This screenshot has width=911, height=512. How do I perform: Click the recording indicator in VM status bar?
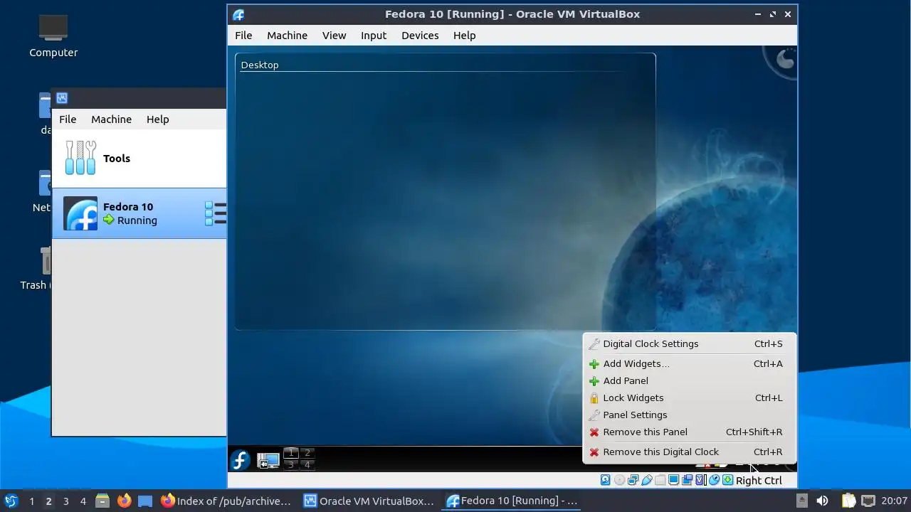[688, 480]
